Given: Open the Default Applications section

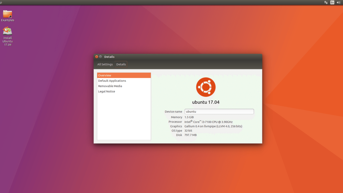Looking at the screenshot, I should pyautogui.click(x=112, y=81).
